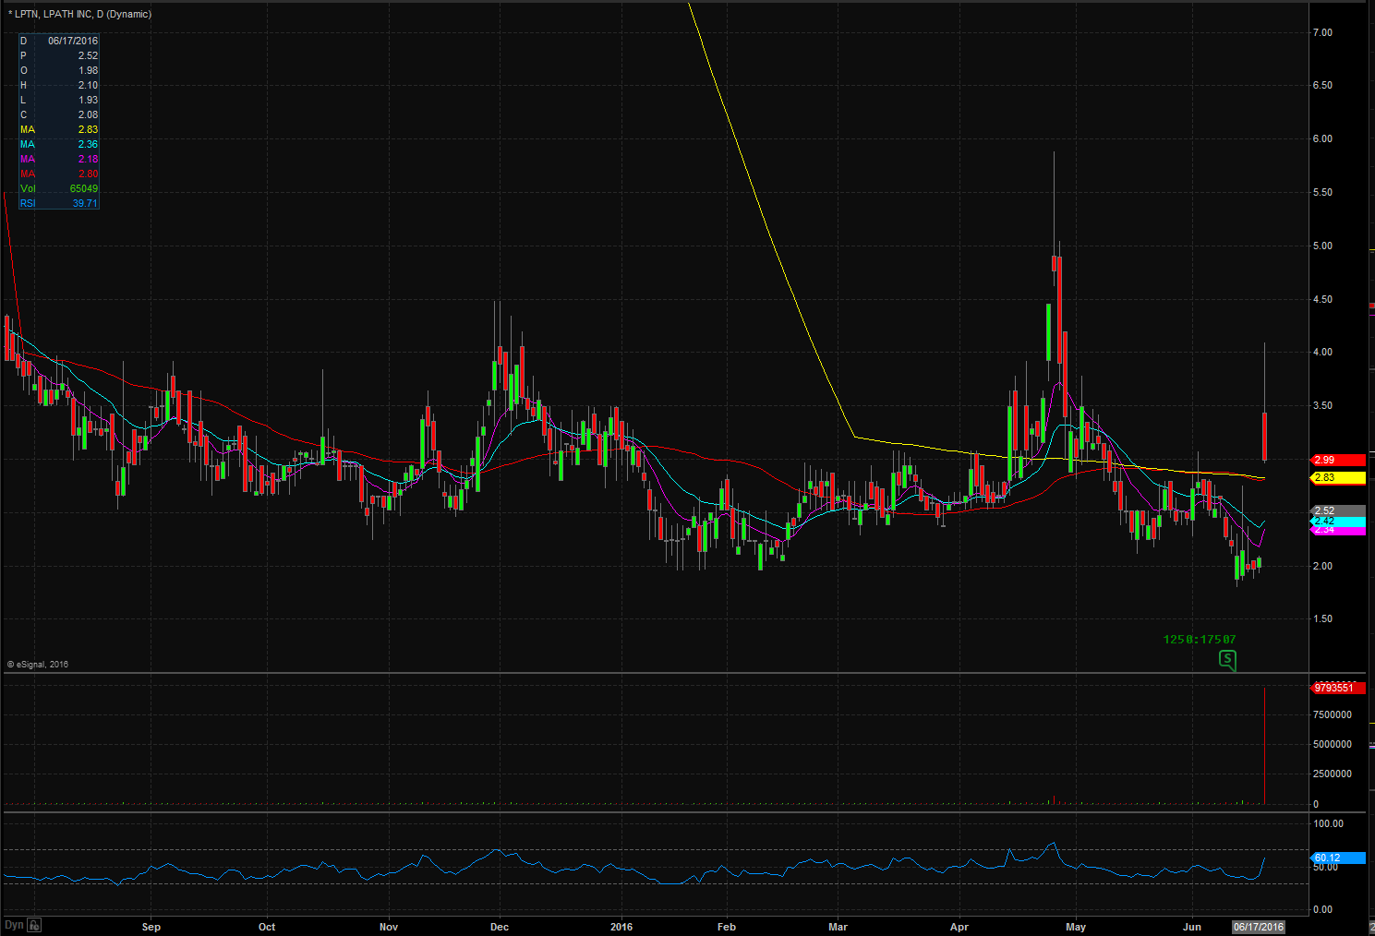The width and height of the screenshot is (1375, 936).
Task: Click the C 2.08 row in the data box
Action: (59, 114)
